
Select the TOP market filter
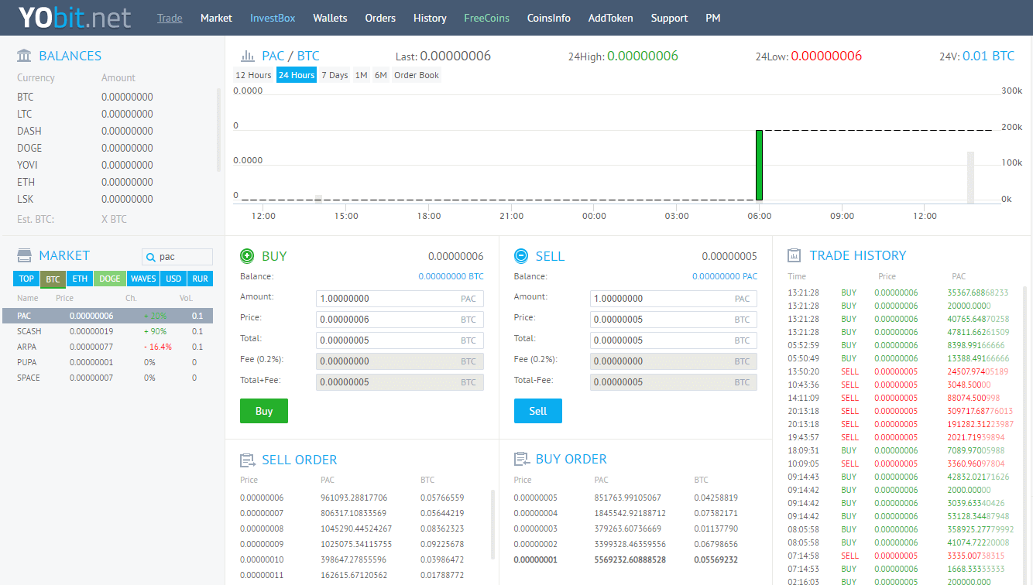(26, 279)
